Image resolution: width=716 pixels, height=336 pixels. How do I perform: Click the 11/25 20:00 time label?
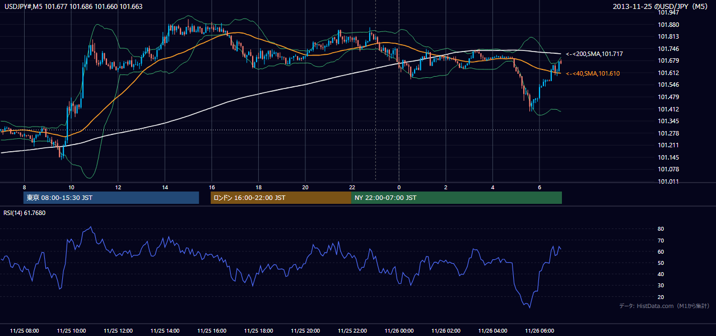pyautogui.click(x=305, y=330)
